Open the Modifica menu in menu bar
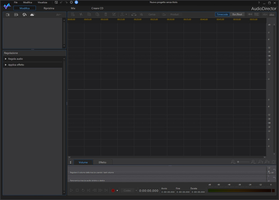 [28, 2]
